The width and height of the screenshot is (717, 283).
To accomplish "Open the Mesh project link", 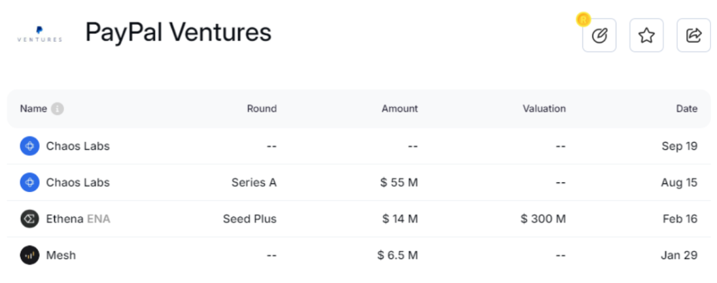I will pyautogui.click(x=61, y=255).
